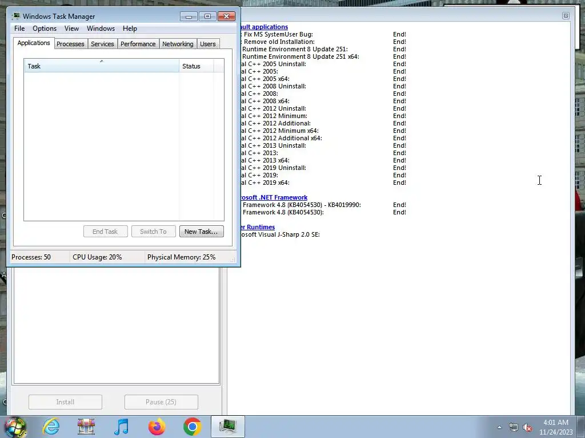Open the View menu
Screen dimensions: 585x438
[x=71, y=29]
